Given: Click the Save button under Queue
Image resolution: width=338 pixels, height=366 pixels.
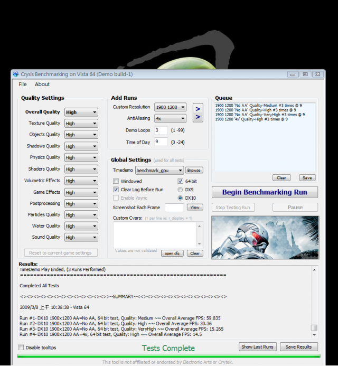Looking at the screenshot, I should [x=307, y=177].
